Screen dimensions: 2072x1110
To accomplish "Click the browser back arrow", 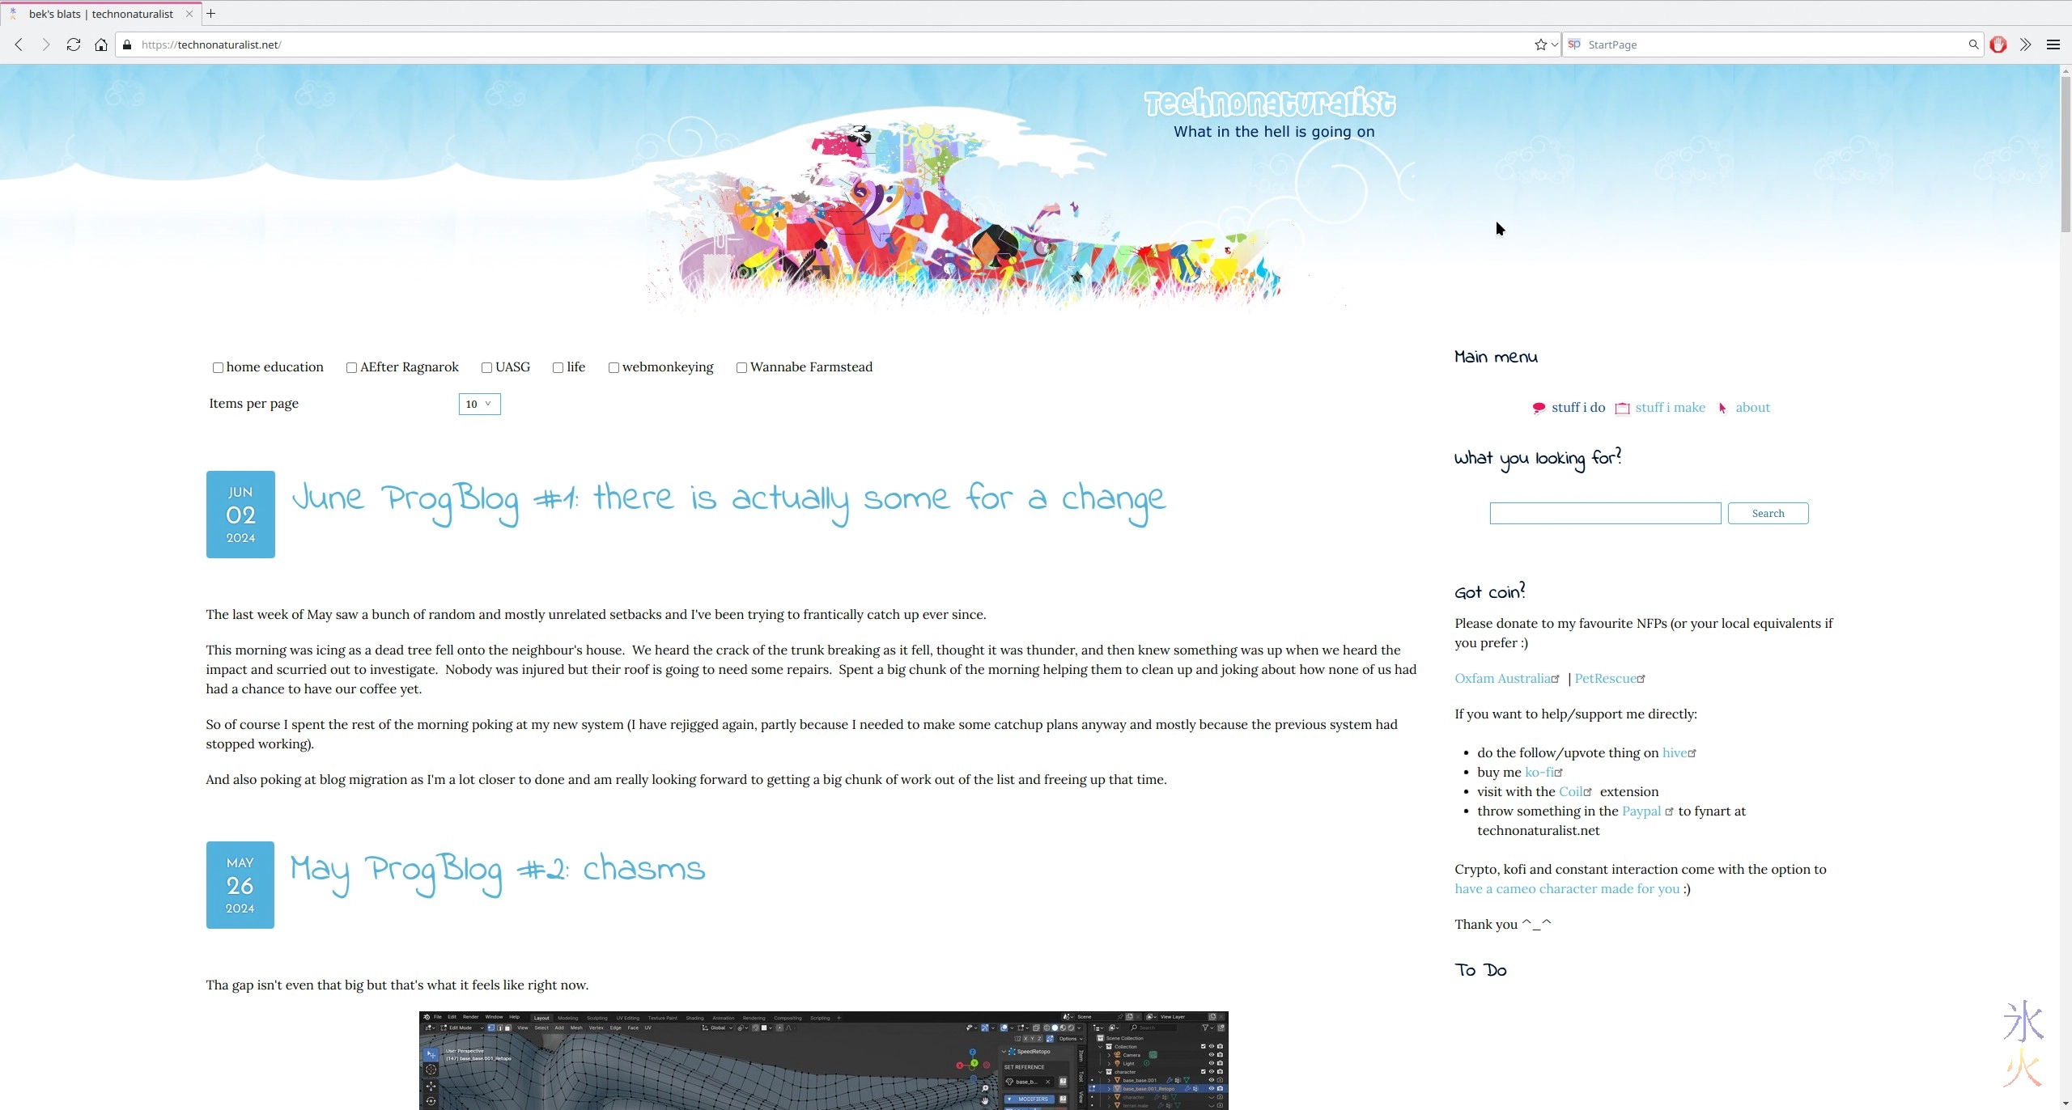I will (x=19, y=44).
